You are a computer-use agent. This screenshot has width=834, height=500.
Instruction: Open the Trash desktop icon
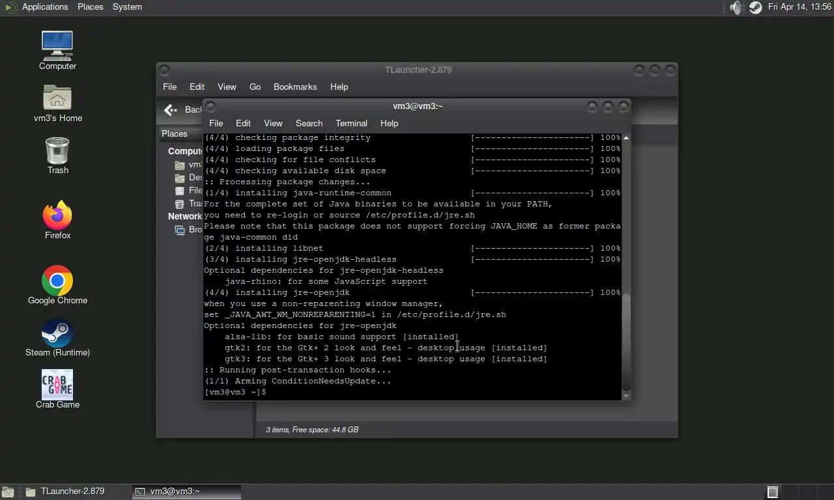pos(57,156)
